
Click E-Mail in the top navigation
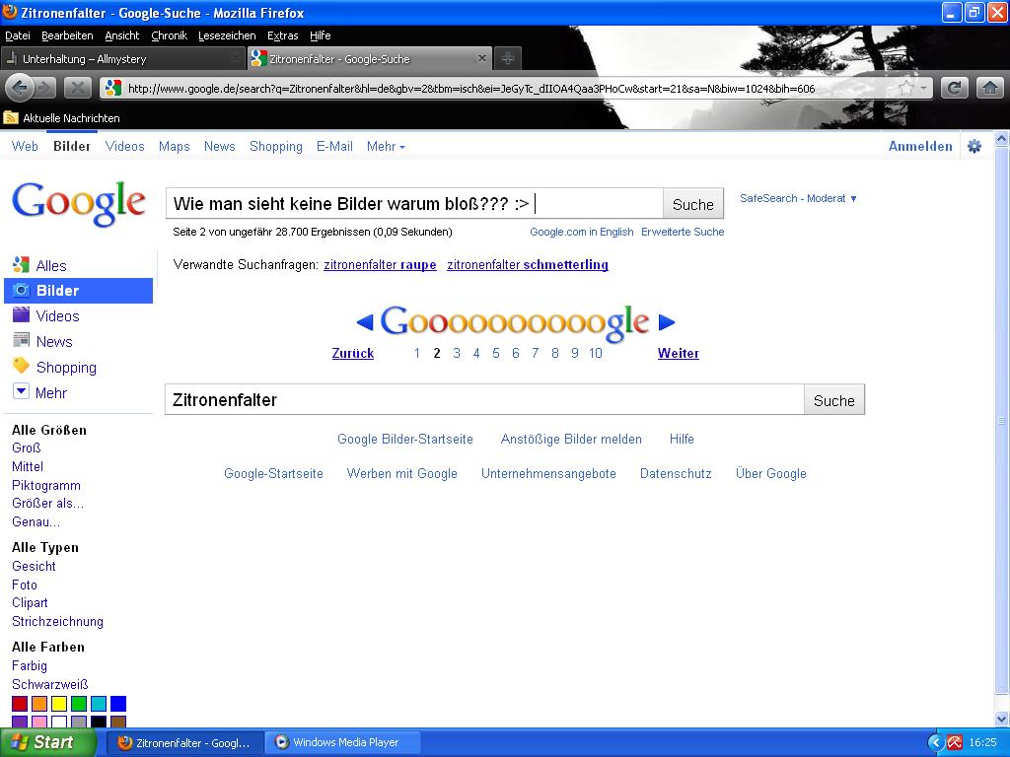[334, 146]
